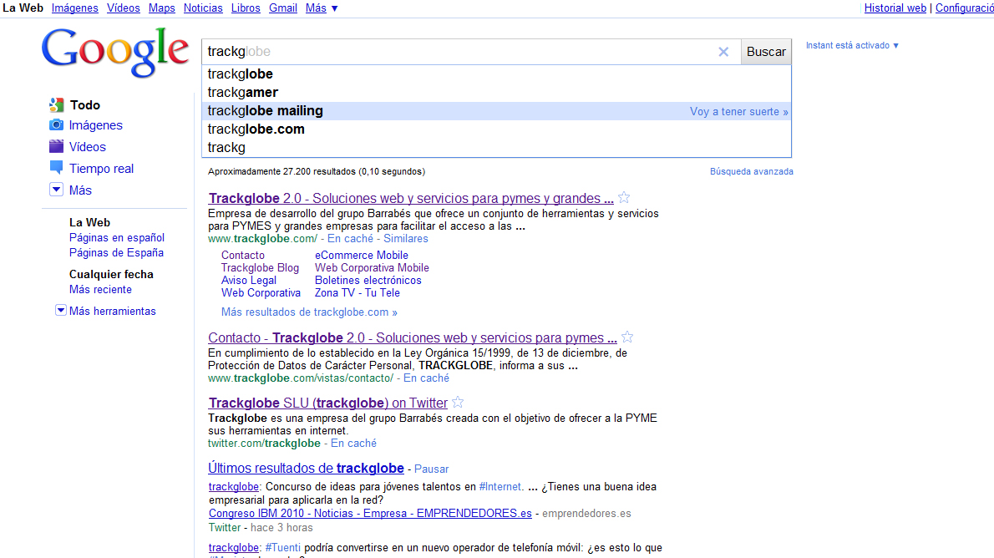Open trackglobe user link in Concurso de ideas tweet
Screen dimensions: 994x558
point(233,487)
